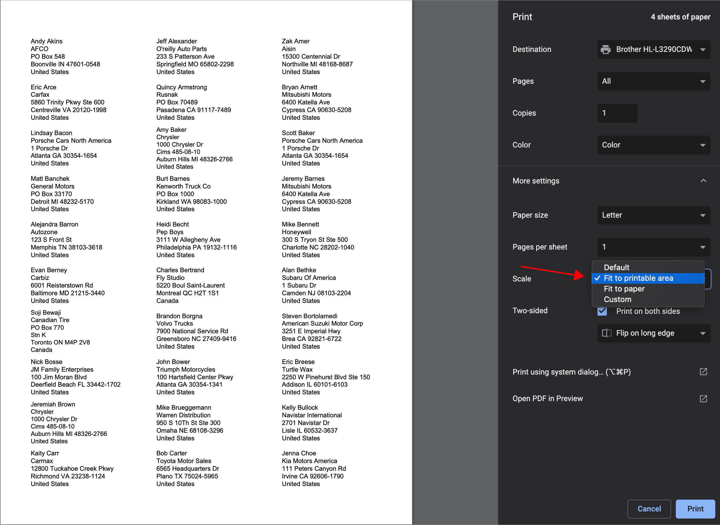This screenshot has height=525, width=720.
Task: Click the printer icon in Destination field
Action: (606, 50)
